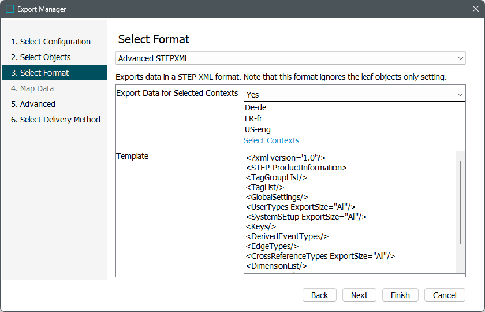Select the De-de context

(256, 107)
